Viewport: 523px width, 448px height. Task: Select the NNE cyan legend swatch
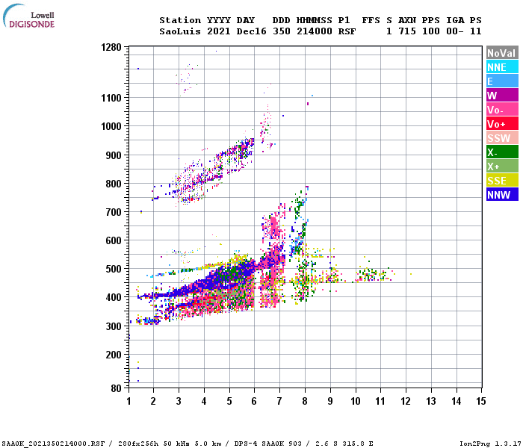502,67
